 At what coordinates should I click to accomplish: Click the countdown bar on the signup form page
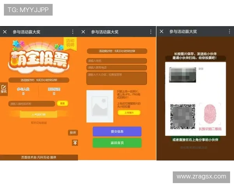(x=117, y=51)
